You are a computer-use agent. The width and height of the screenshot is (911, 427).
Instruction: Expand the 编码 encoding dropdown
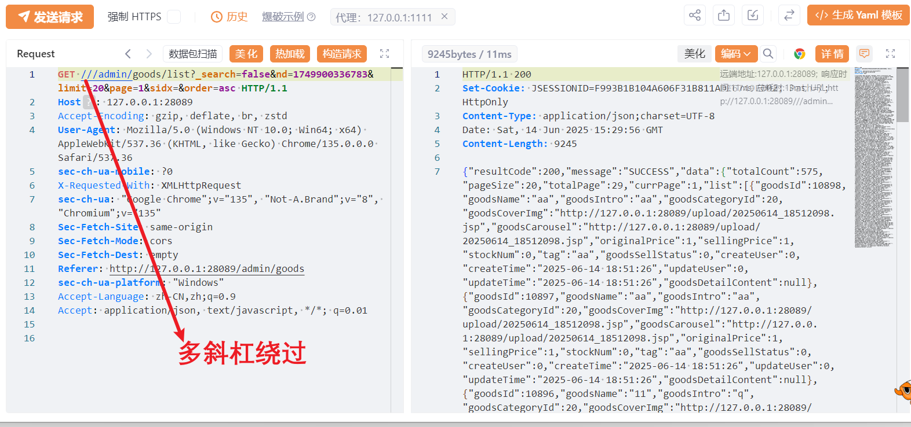(x=736, y=54)
